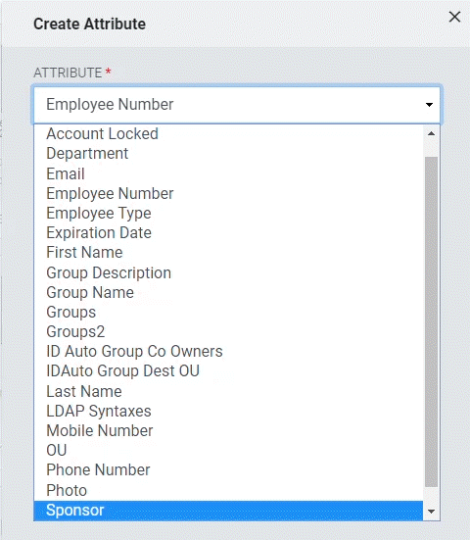Select Mobile Number option
Image resolution: width=470 pixels, height=540 pixels.
coord(228,431)
